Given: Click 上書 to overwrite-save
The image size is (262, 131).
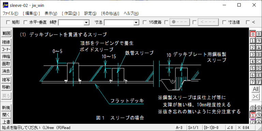Looking at the screenshot, I should pyautogui.click(x=6, y=121).
